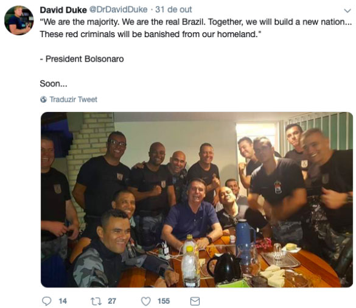Open the @DrDavidDuke handle link
356x308 pixels.
pos(118,10)
